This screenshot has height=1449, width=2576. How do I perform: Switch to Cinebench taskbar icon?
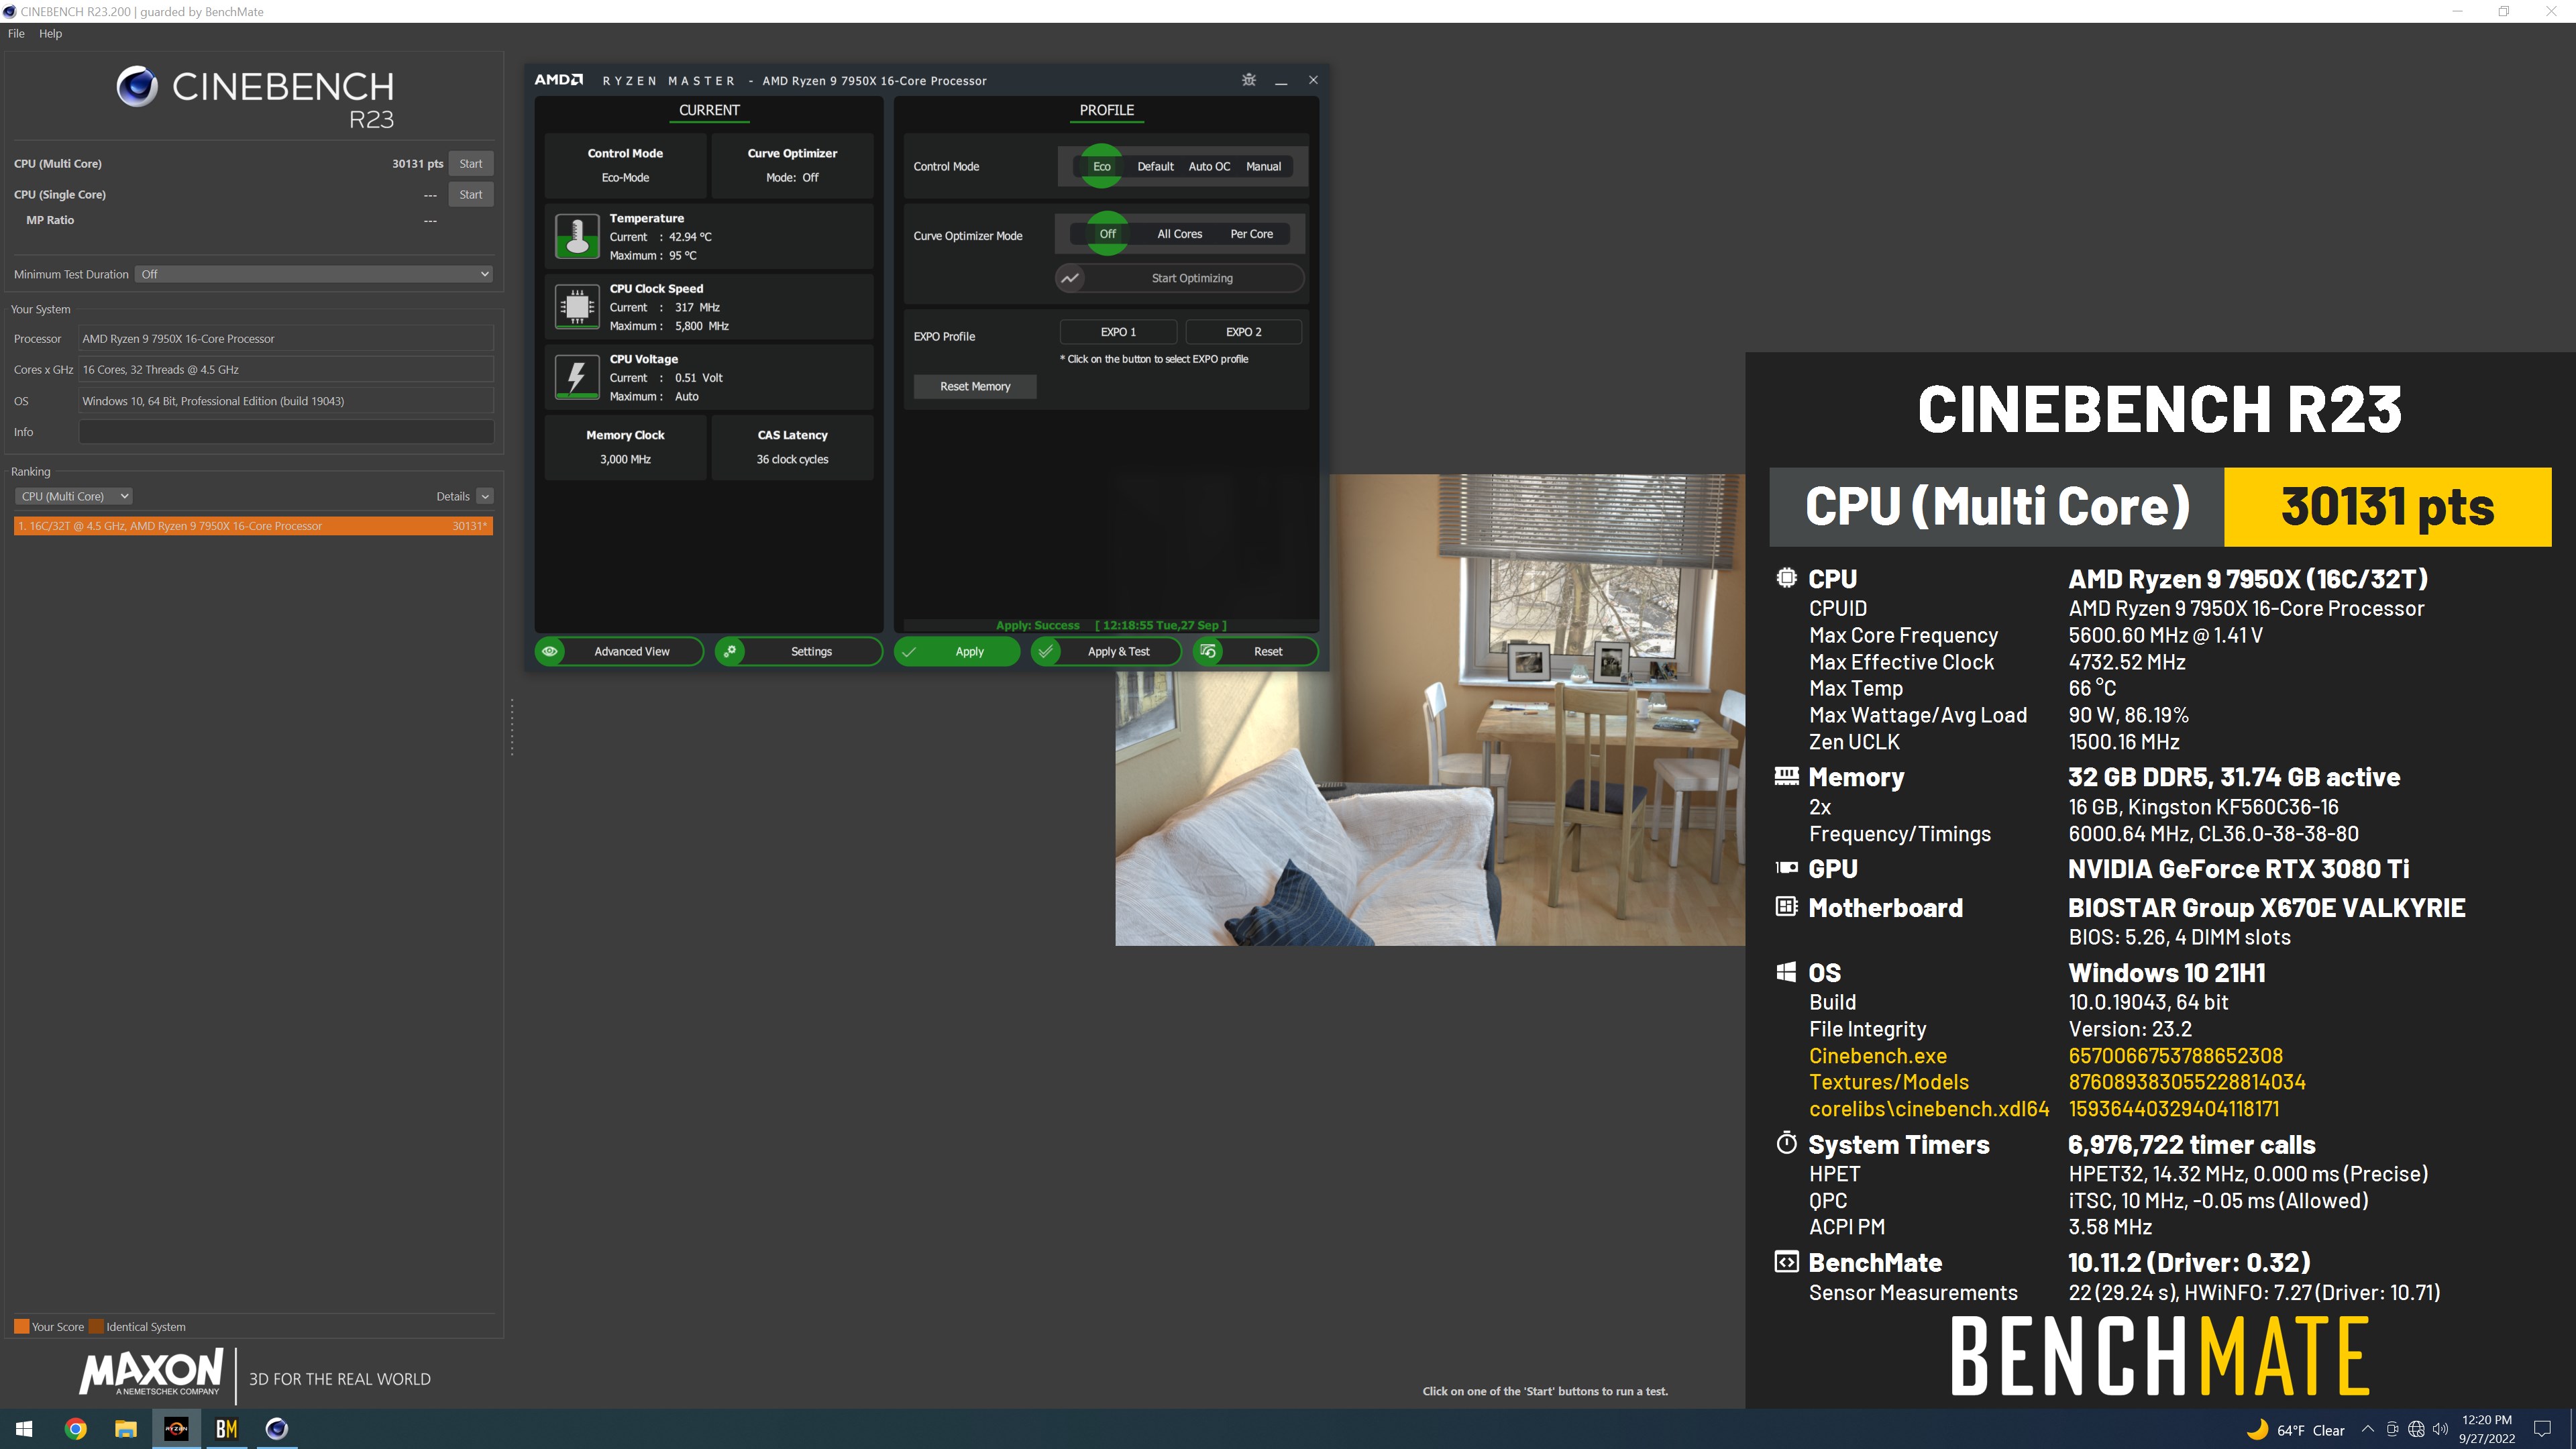pos(277,1429)
